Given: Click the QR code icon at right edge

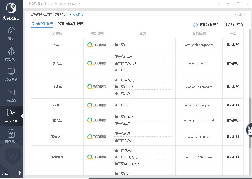Looking at the screenshot, I should (x=250, y=130).
